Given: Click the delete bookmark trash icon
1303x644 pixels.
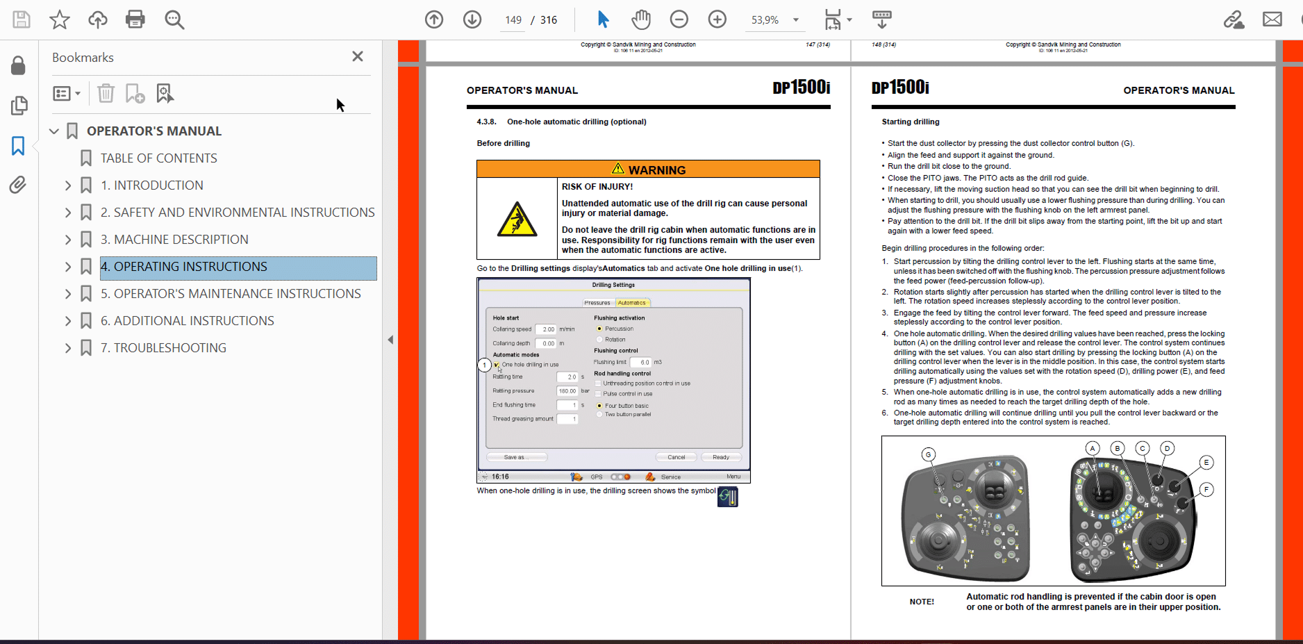Looking at the screenshot, I should (x=106, y=93).
